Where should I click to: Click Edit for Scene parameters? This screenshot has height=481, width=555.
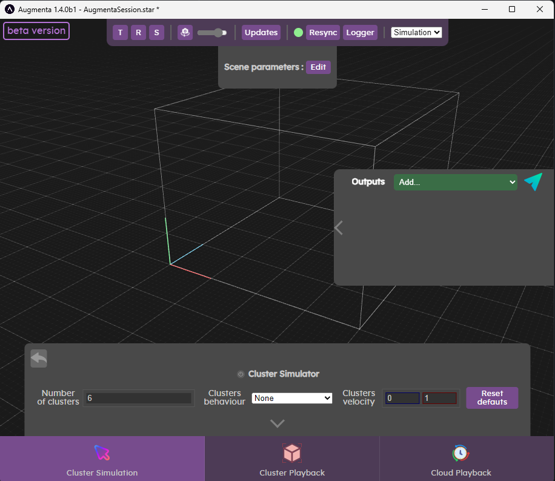pyautogui.click(x=318, y=67)
